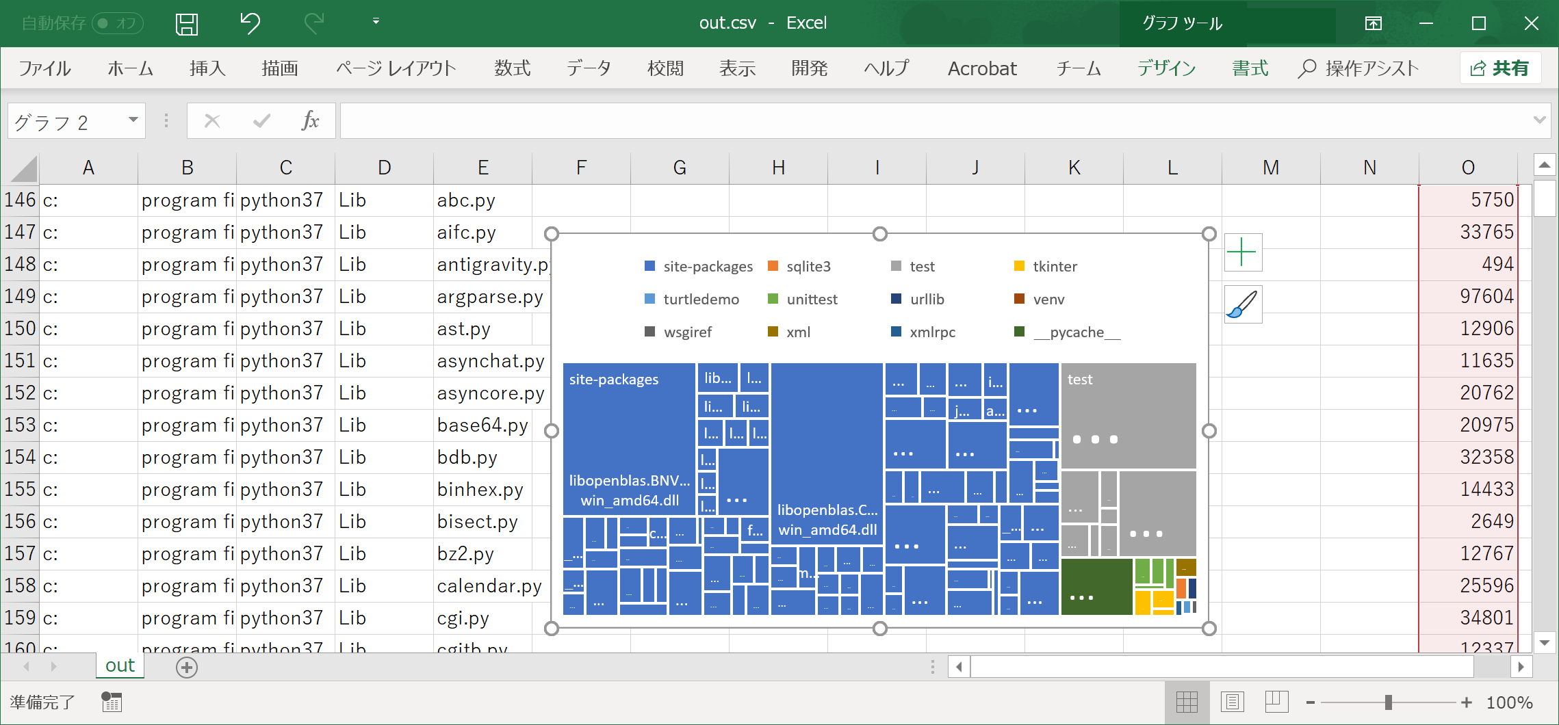Select column O header

(x=1468, y=168)
